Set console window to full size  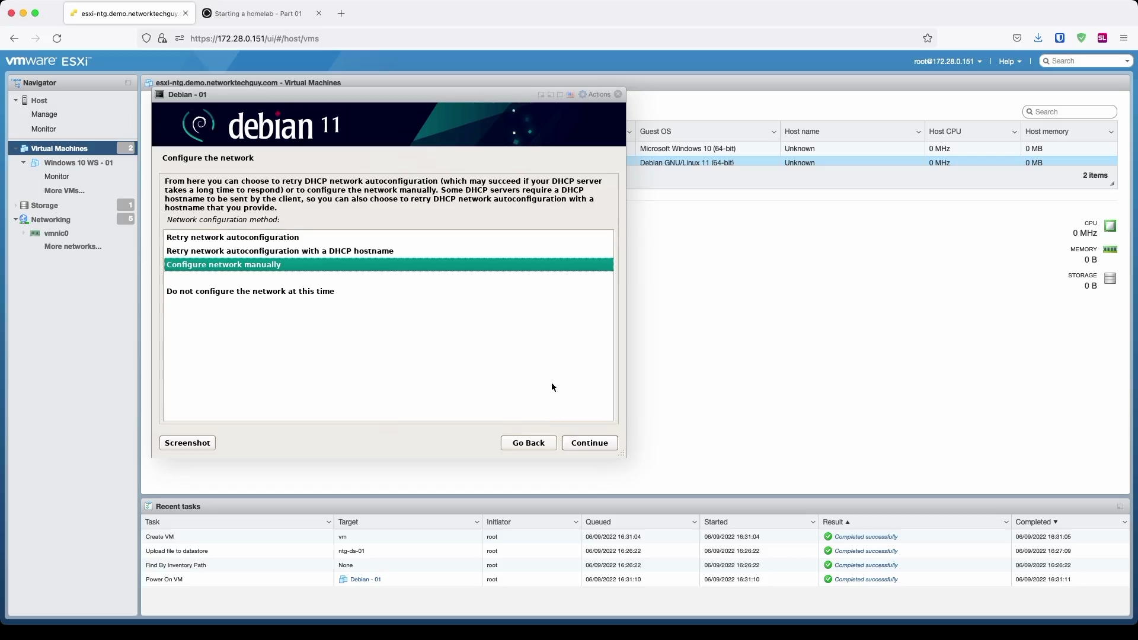560,95
